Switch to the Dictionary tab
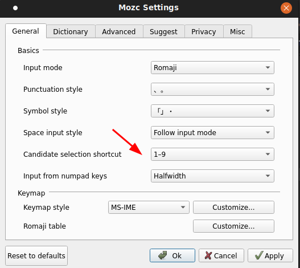This screenshot has height=268, width=300. click(71, 31)
